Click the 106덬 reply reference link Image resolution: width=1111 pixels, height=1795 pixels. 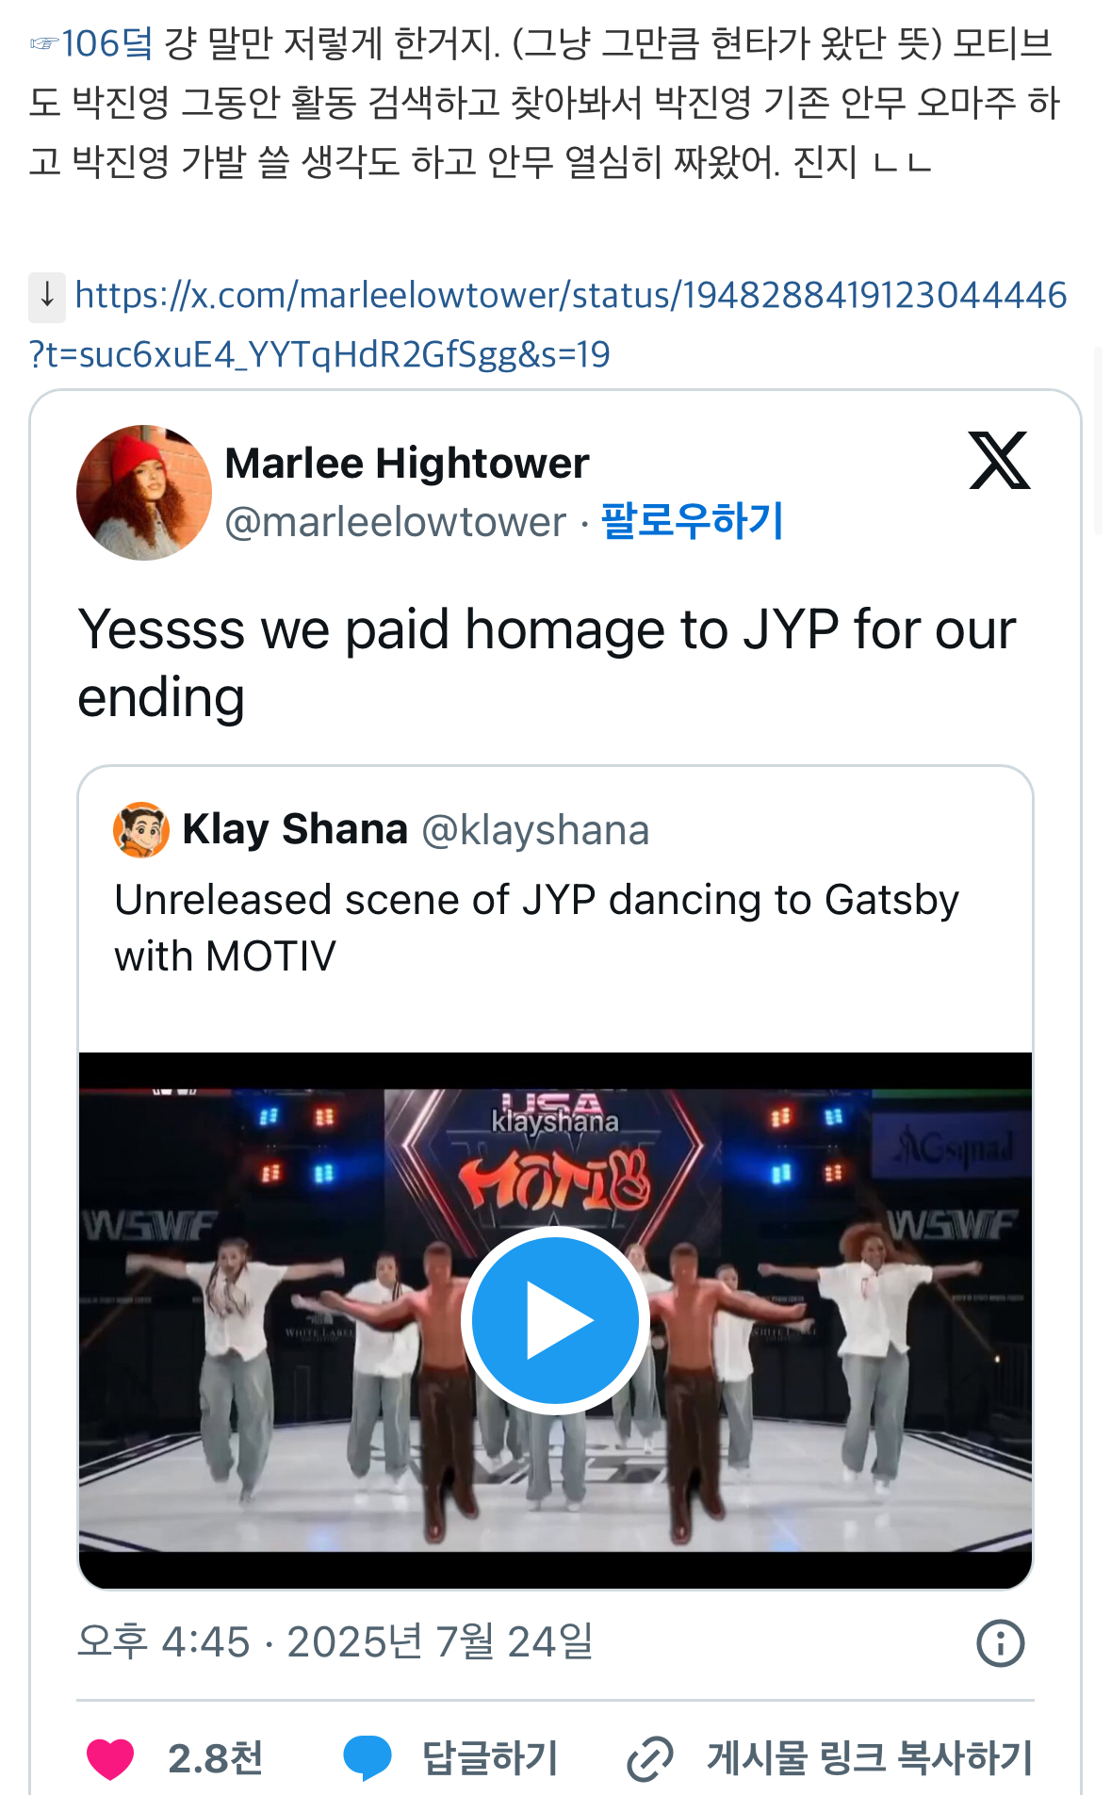(106, 43)
